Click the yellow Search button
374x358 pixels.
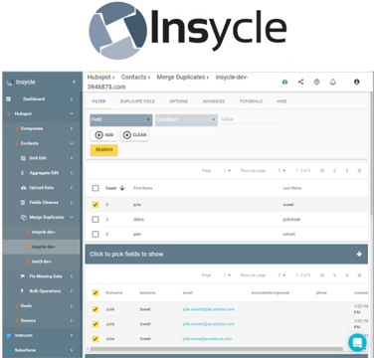pos(104,150)
